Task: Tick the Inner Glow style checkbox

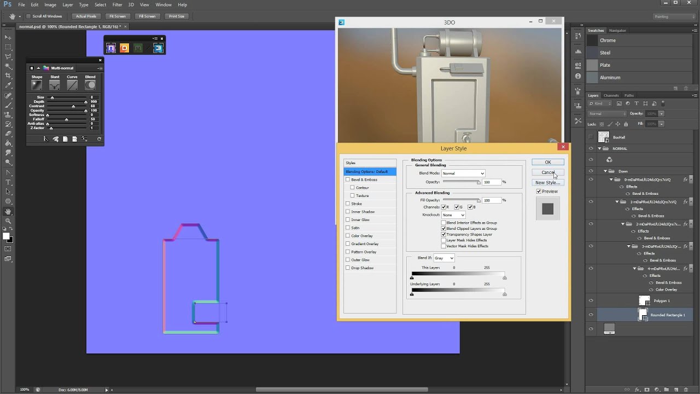Action: coord(348,219)
